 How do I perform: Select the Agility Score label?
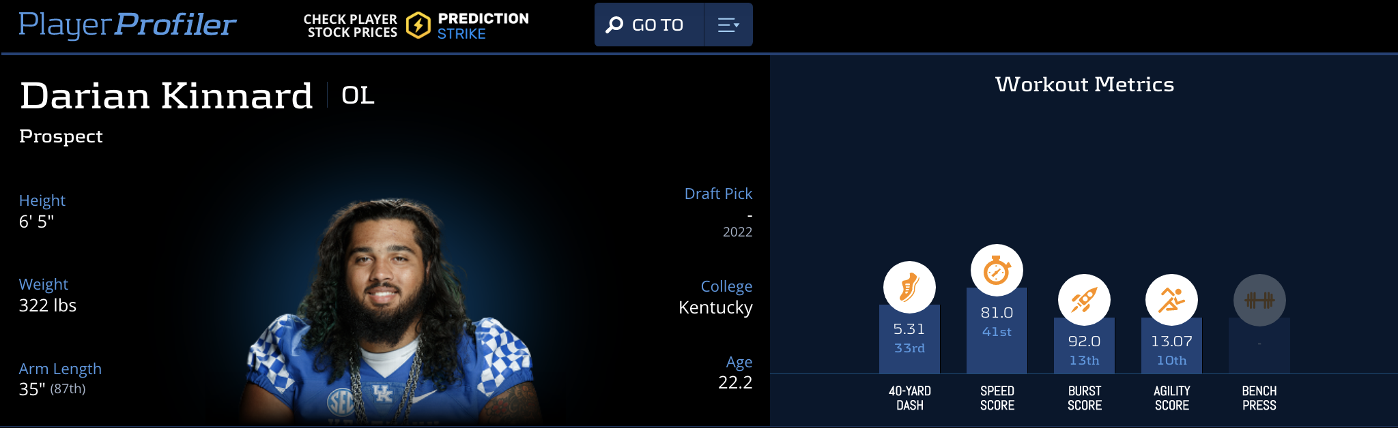(1171, 398)
